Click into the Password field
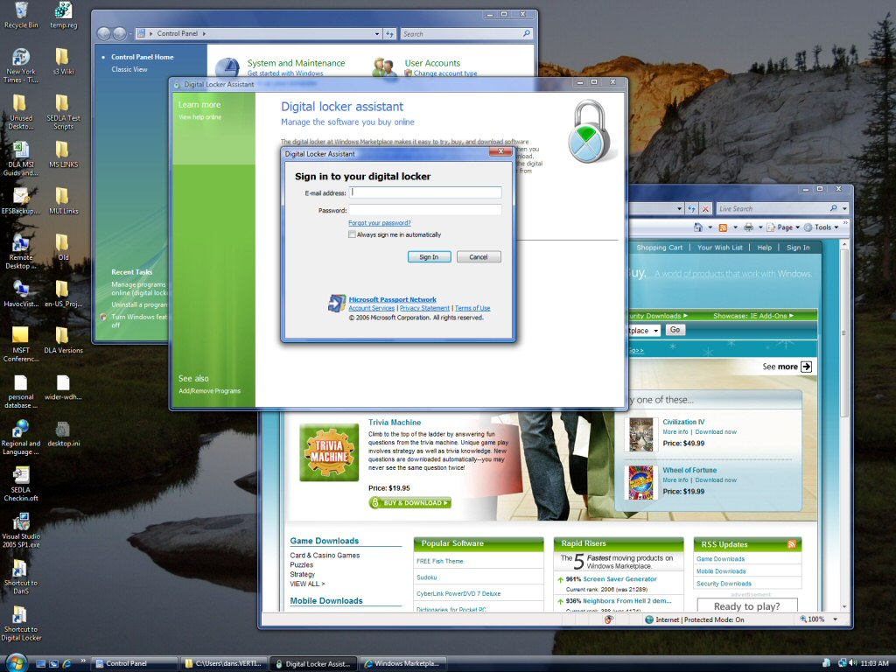This screenshot has width=896, height=672. (426, 210)
